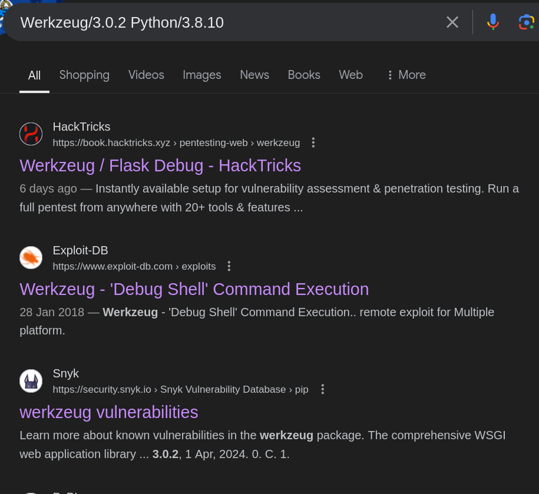Click the HackTricks site favicon
539x494 pixels.
coord(31,134)
